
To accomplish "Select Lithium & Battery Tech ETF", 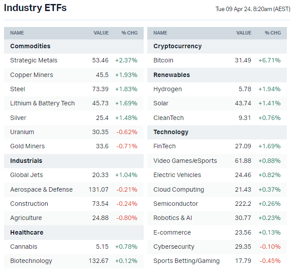I will pyautogui.click(x=42, y=103).
